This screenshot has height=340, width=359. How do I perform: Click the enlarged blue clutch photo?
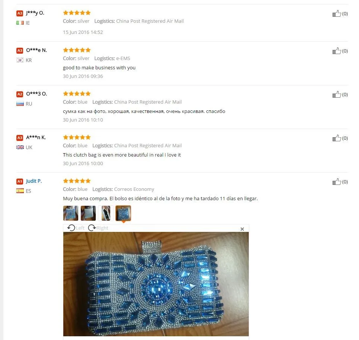pyautogui.click(x=156, y=284)
